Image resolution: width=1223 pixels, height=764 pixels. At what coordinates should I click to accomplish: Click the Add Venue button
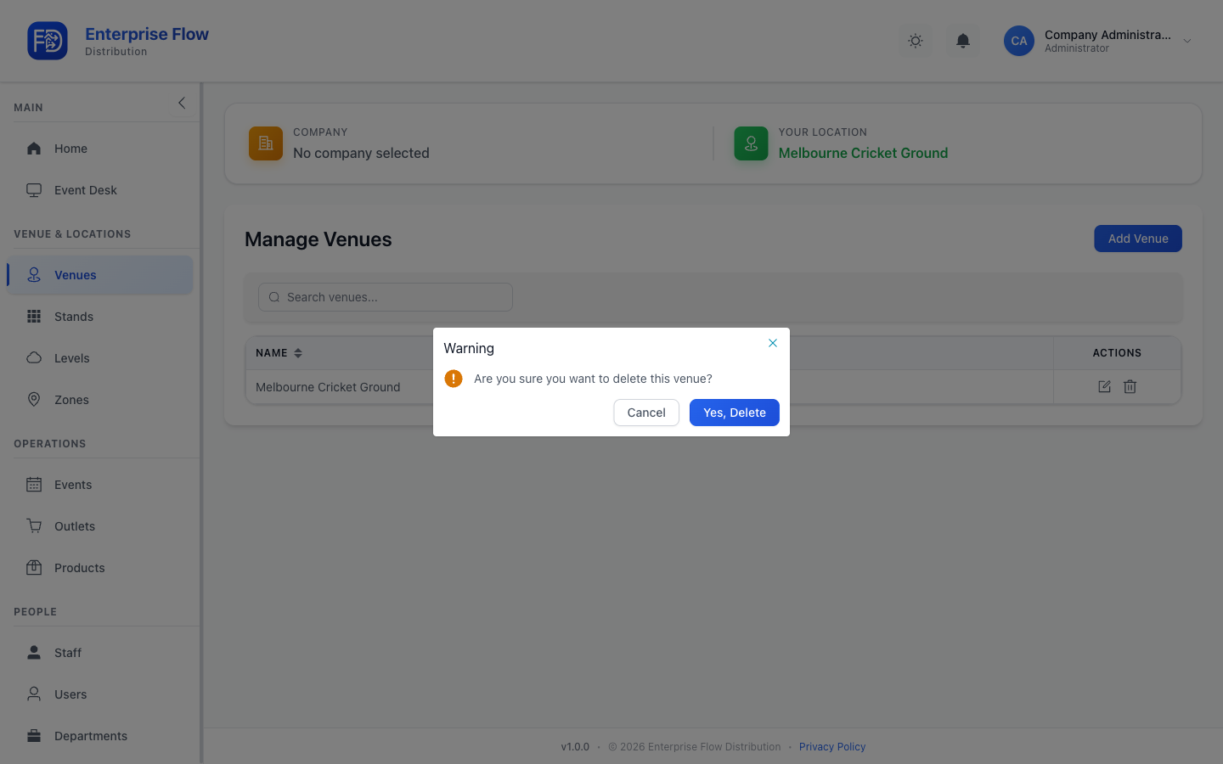(x=1138, y=239)
